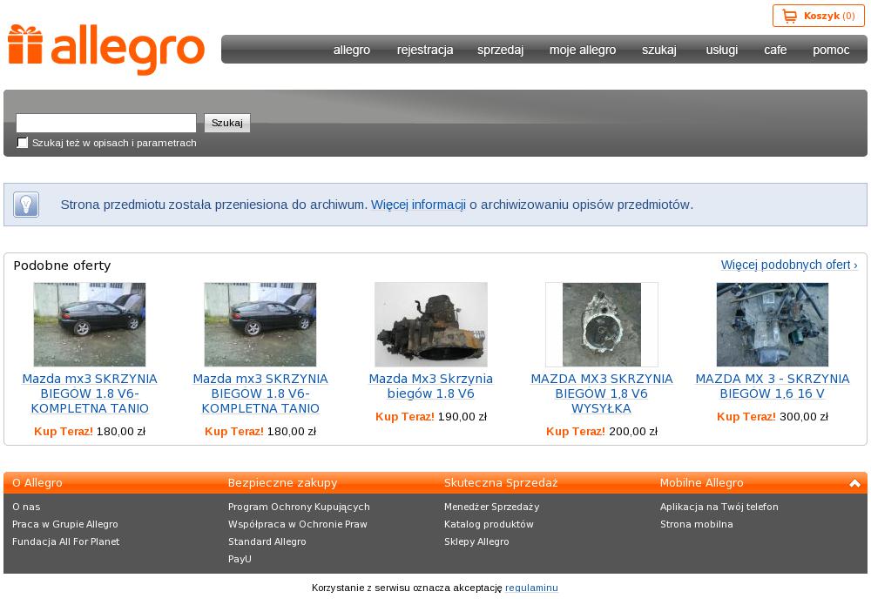The width and height of the screenshot is (871, 605).
Task: Visit 'cafe' from the top menu
Action: (775, 50)
